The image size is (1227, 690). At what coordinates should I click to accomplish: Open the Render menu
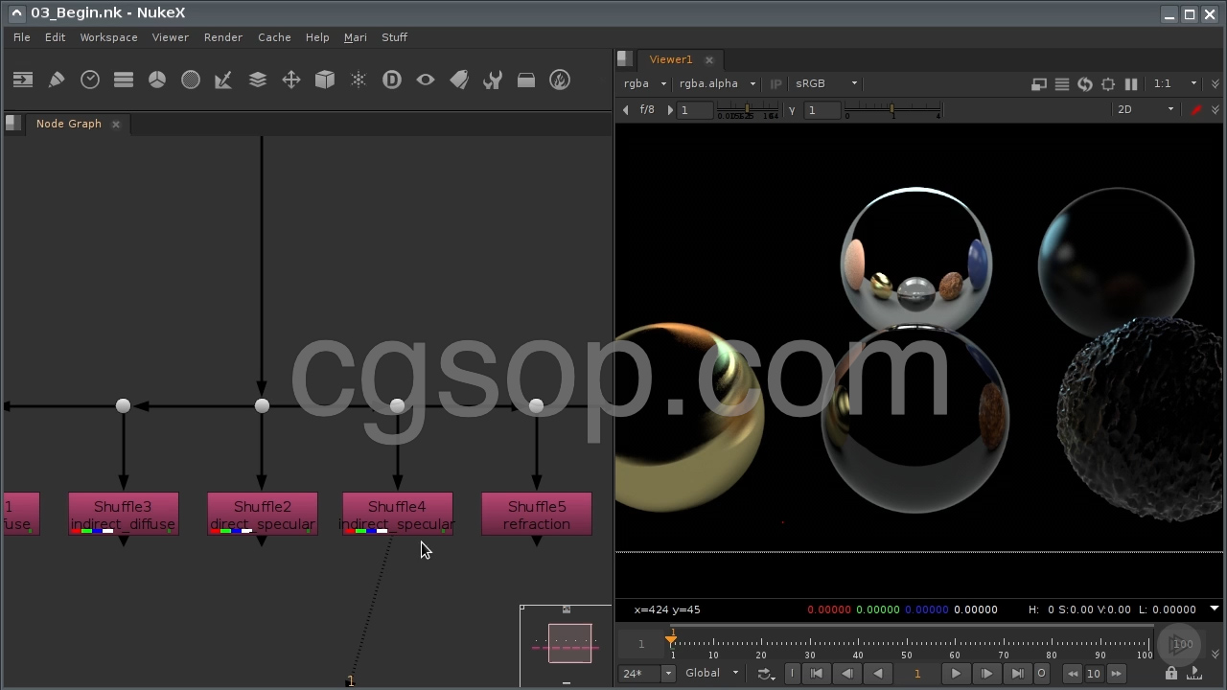pos(223,37)
